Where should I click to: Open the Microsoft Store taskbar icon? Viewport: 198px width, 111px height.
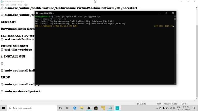point(96,108)
